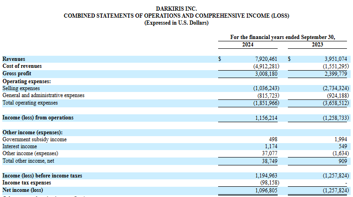
Task: Click the Combined Statements of Operations heading
Action: point(176,16)
